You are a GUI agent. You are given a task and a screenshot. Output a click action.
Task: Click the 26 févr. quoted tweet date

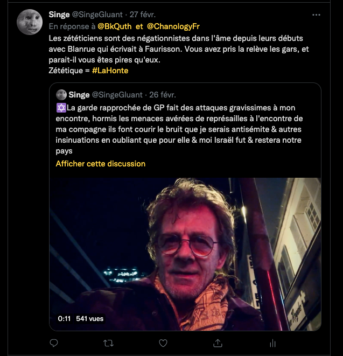coord(162,95)
